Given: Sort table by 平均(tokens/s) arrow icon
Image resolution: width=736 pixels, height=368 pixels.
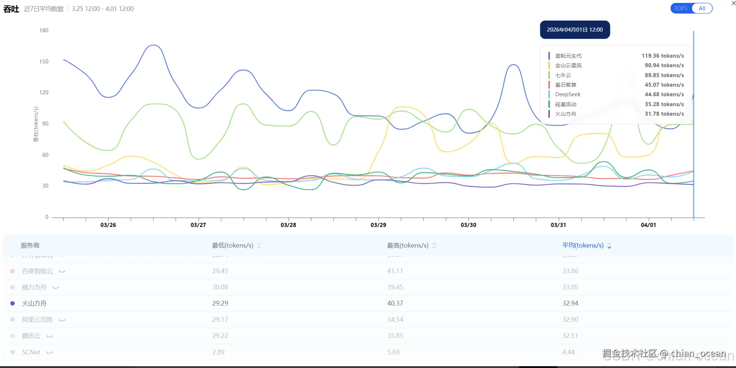Looking at the screenshot, I should point(609,246).
